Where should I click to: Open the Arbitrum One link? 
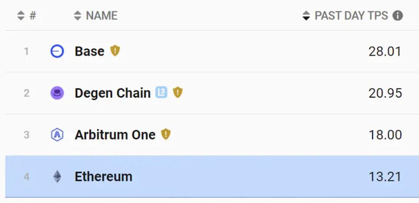pos(115,135)
